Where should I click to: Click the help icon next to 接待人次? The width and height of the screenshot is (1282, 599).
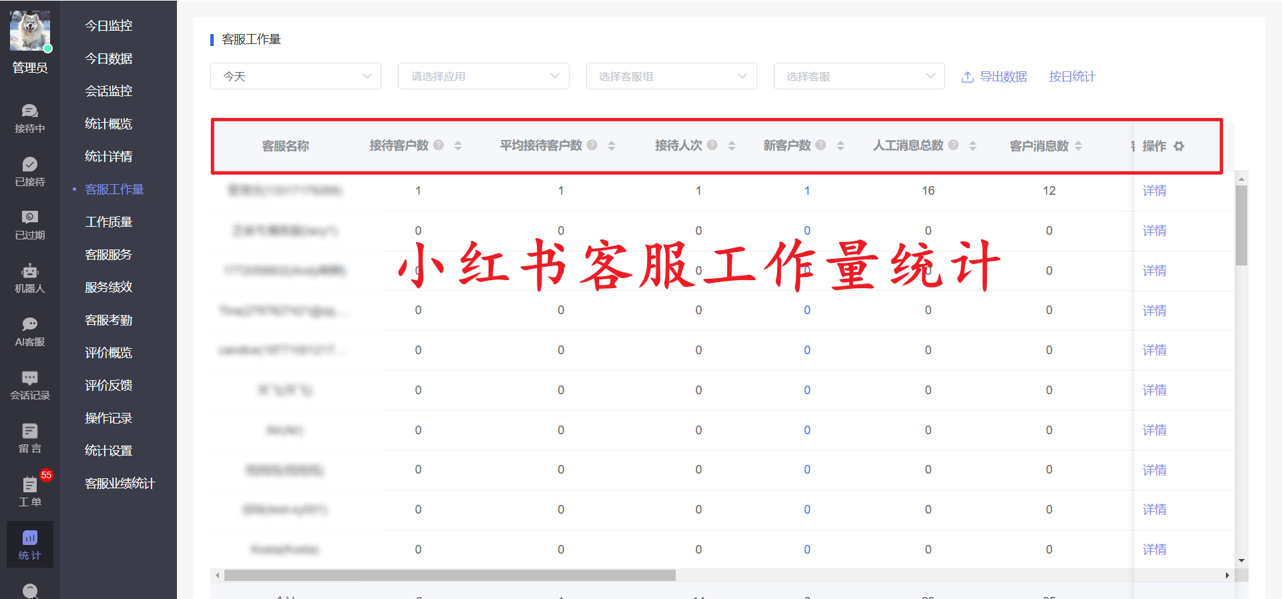tap(712, 145)
